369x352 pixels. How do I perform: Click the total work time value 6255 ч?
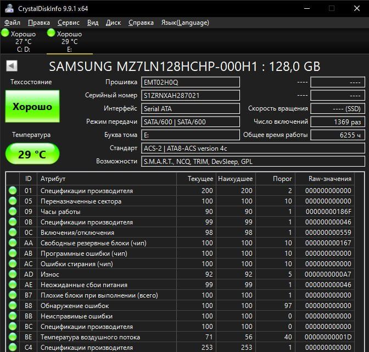tap(338, 135)
